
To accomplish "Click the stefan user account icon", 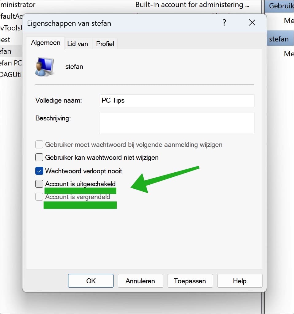I will pyautogui.click(x=44, y=67).
